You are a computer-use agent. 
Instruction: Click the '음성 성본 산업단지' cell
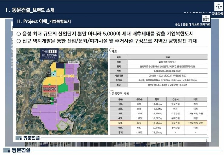click(x=168, y=62)
